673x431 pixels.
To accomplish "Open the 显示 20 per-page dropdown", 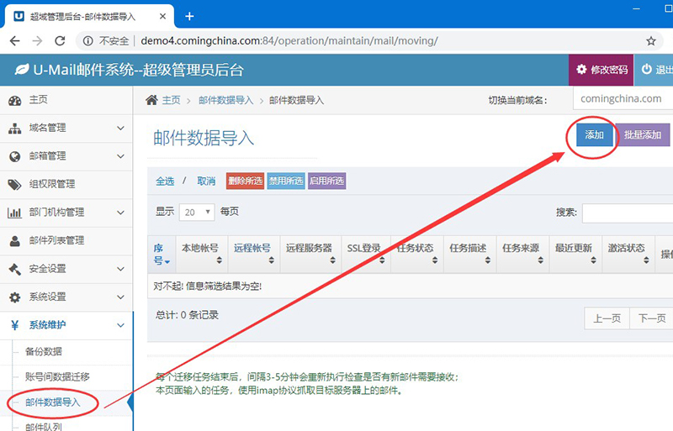I will [x=197, y=213].
